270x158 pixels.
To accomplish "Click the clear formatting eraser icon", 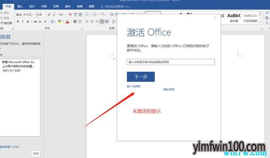I will 70,15.
